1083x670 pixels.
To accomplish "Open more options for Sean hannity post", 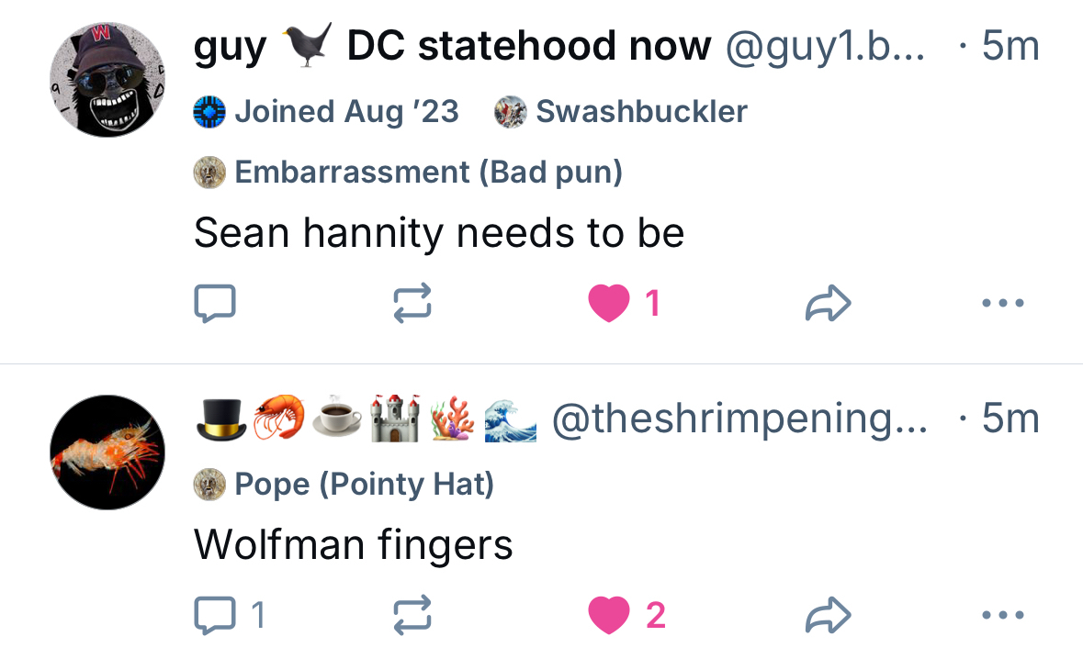I will click(1002, 303).
